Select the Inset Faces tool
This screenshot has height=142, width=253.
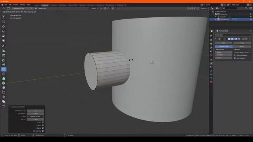[4, 60]
